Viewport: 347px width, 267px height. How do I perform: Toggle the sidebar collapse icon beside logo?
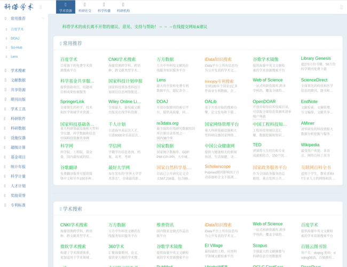point(41,7)
